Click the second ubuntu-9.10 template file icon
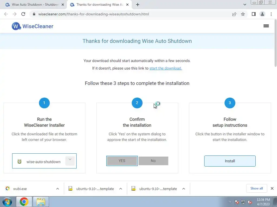 coord(133,188)
